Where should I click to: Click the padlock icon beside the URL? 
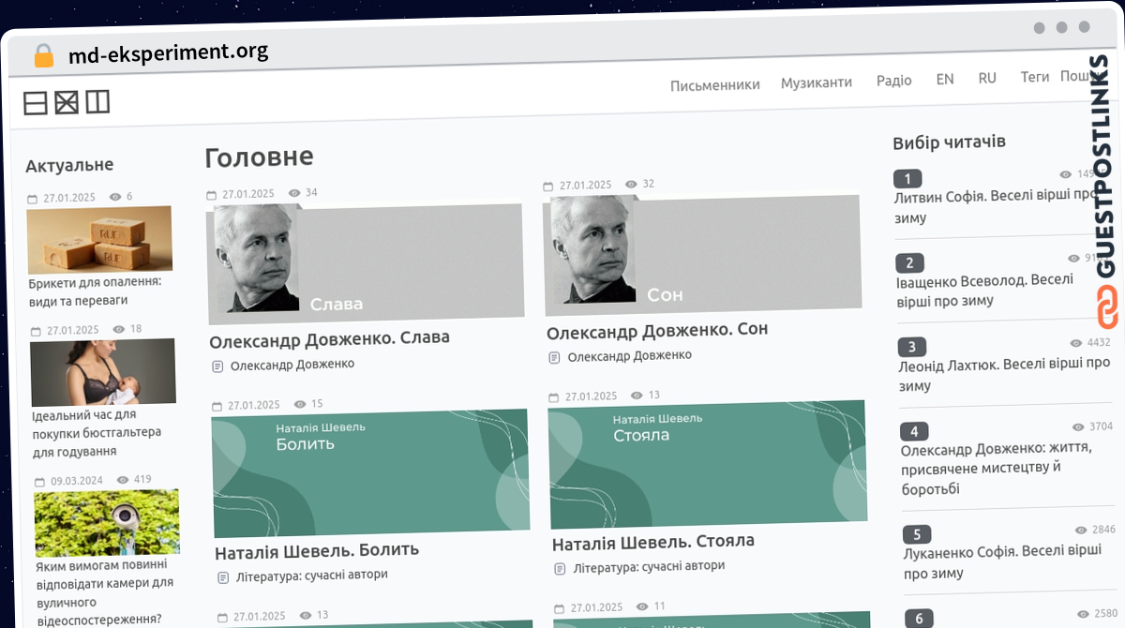tap(44, 55)
